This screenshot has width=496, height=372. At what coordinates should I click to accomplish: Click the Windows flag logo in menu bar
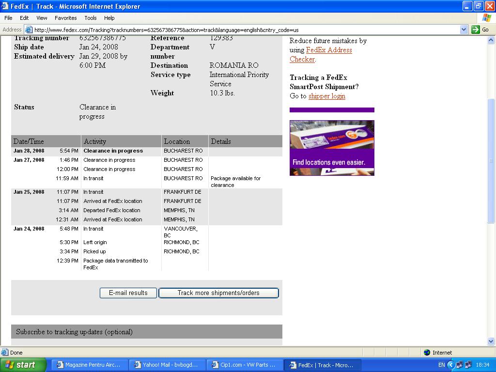(486, 18)
